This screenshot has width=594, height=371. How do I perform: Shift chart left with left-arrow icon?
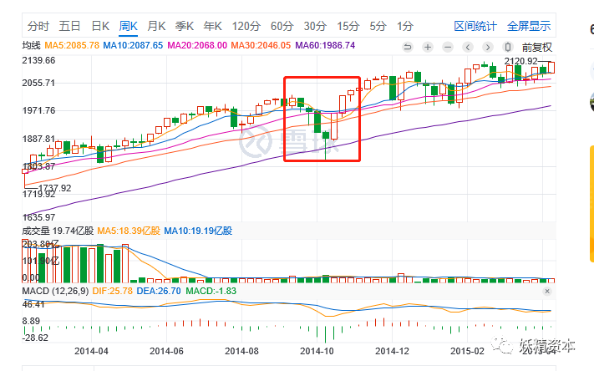coord(467,47)
